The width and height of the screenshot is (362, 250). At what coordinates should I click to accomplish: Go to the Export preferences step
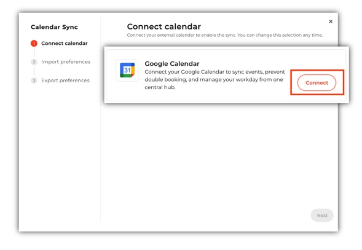65,80
